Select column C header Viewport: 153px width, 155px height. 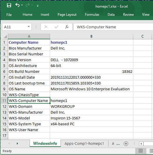[x=142, y=36]
